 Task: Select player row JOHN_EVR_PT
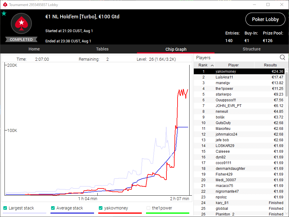tap(239, 105)
